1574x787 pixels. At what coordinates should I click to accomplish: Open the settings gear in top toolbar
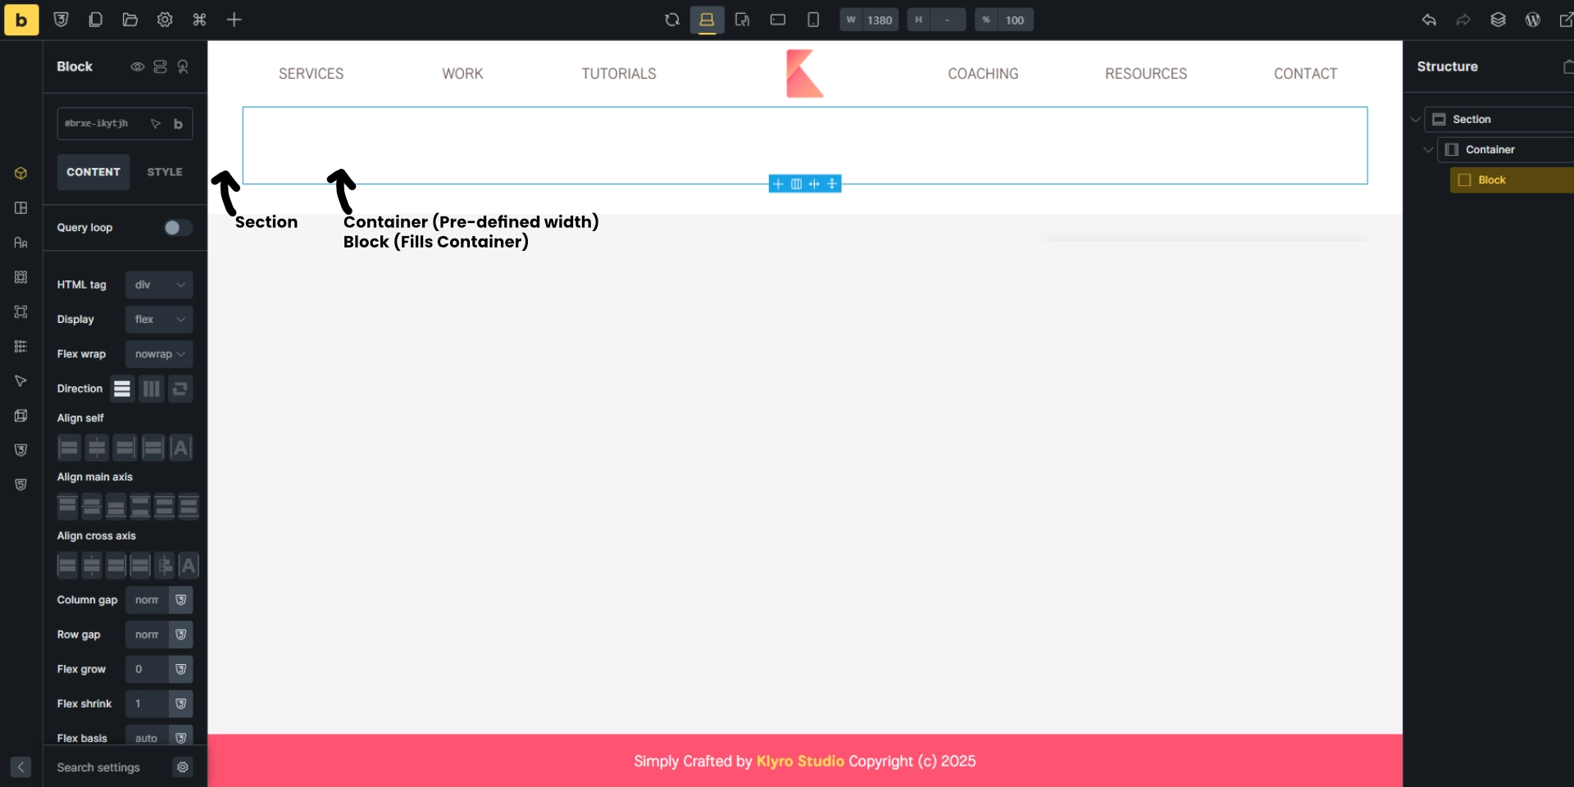point(165,20)
